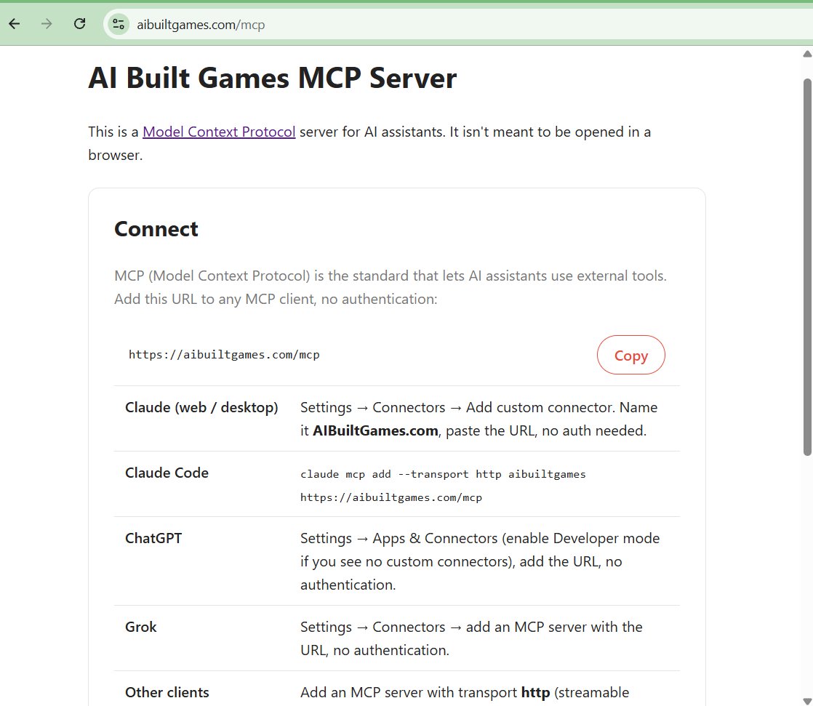The image size is (813, 706).
Task: Click the 'Add this URL to any MCP client' text
Action: point(276,299)
